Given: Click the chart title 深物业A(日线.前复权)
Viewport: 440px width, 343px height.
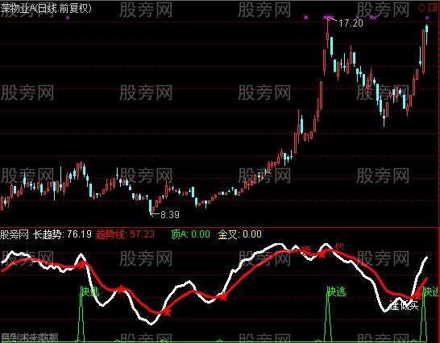Looking at the screenshot, I should point(46,8).
